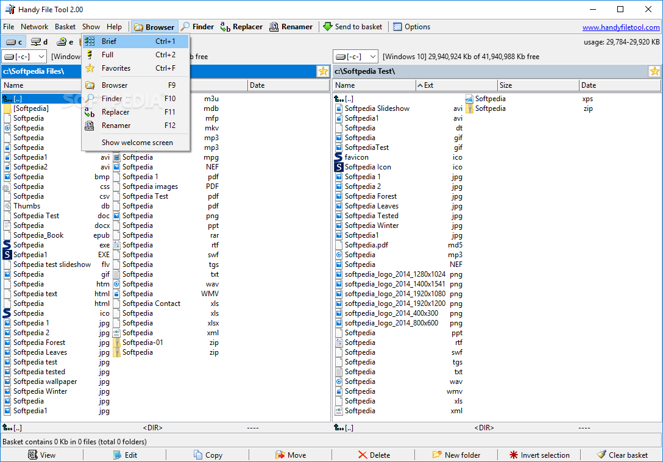Click Send to basket button
This screenshot has height=462, width=663.
coord(353,27)
